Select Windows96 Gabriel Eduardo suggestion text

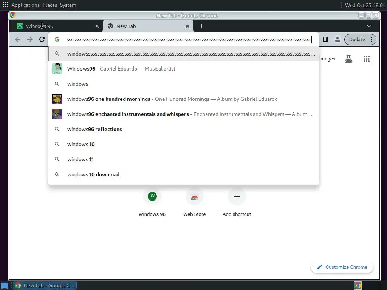click(121, 69)
